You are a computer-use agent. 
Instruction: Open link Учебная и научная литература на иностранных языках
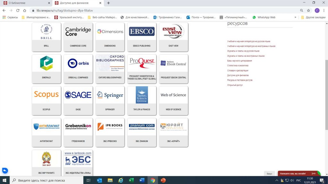251,46
